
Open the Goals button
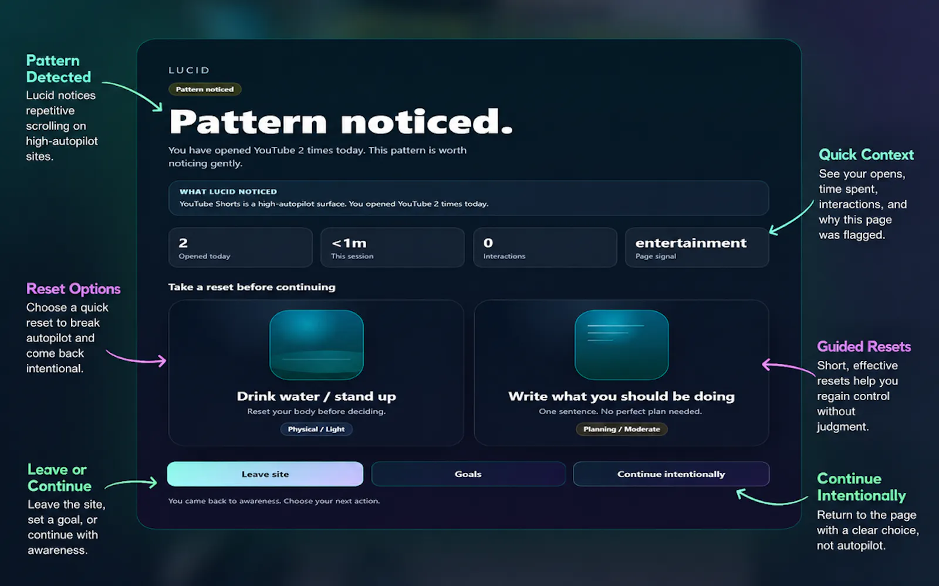click(468, 474)
